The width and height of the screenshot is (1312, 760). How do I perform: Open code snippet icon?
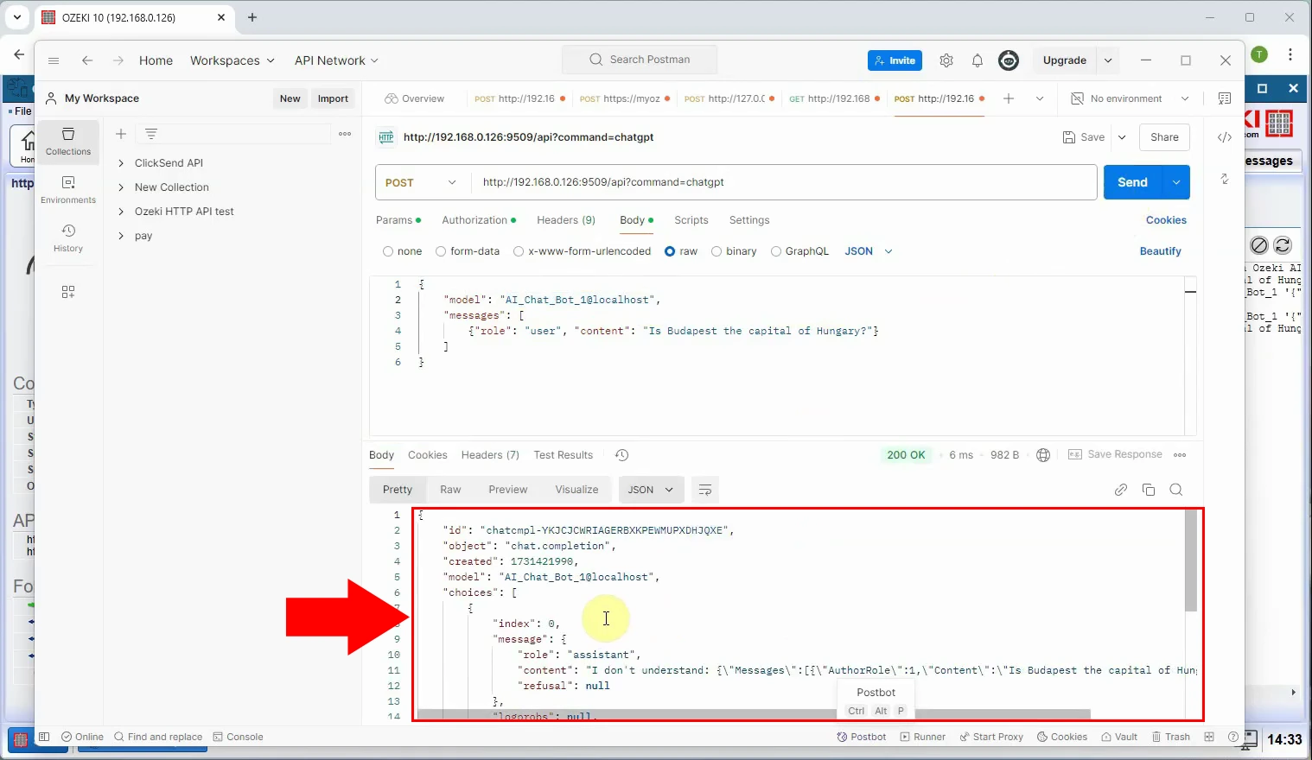(x=1225, y=137)
